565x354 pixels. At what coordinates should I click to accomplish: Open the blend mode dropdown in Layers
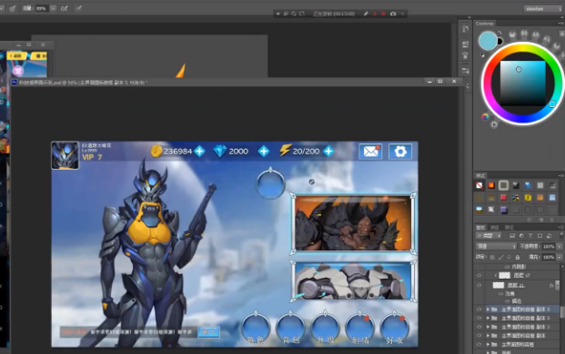496,247
